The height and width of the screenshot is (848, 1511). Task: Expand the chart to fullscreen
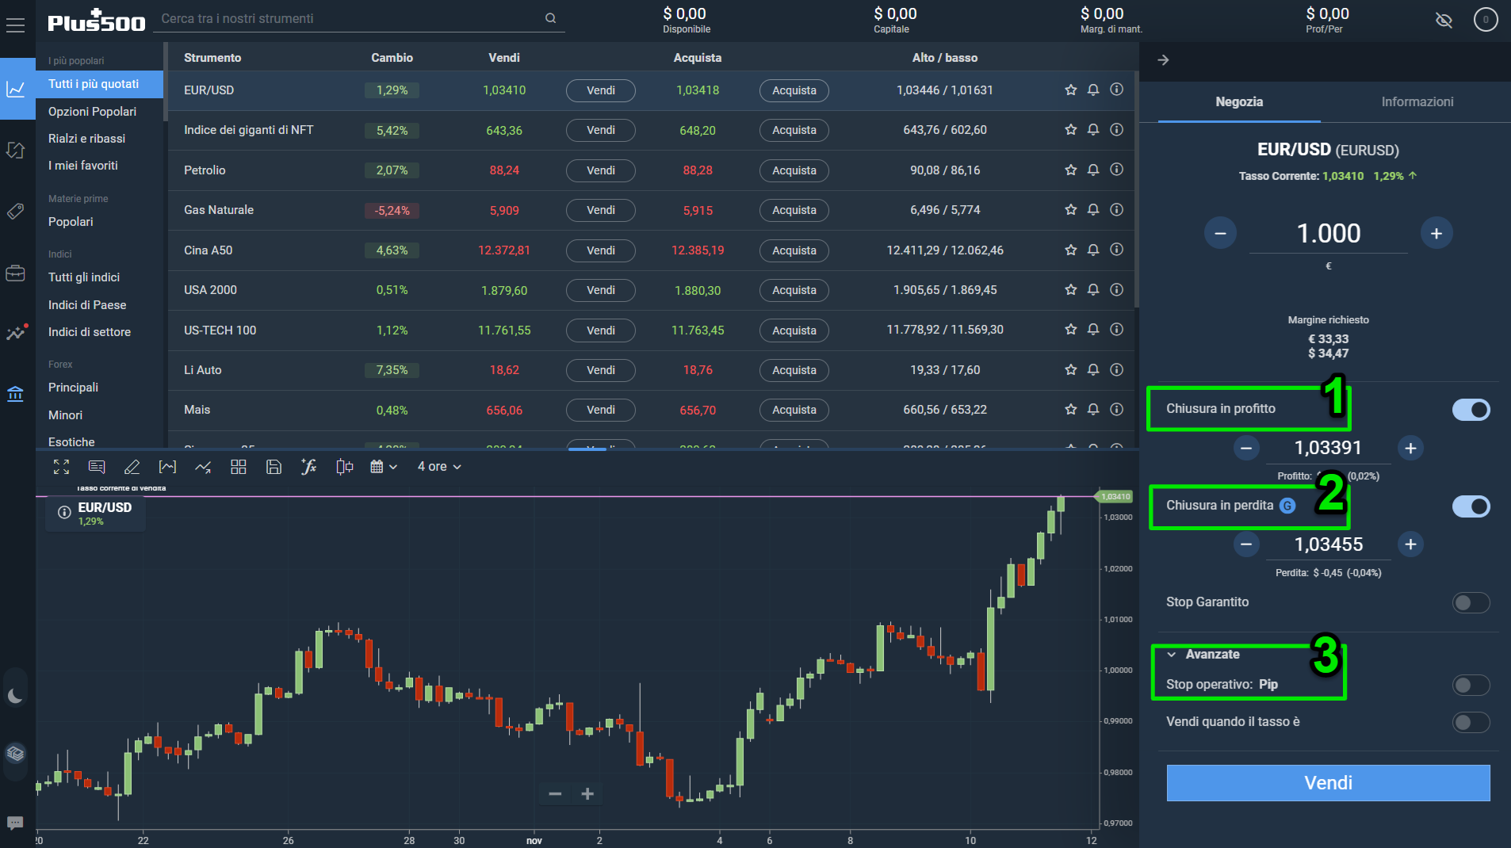click(x=61, y=467)
